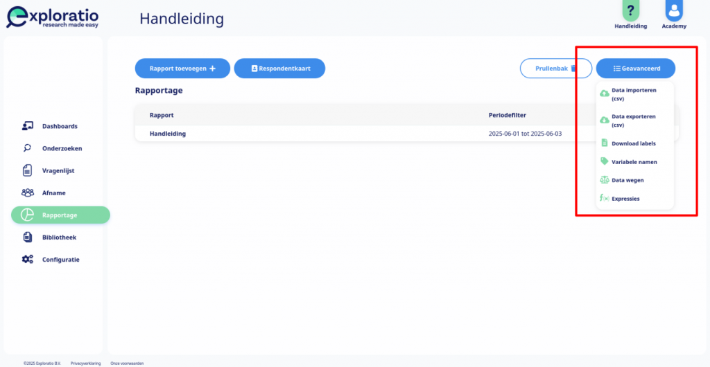
Task: Open Variabele namen menu entry
Action: 635,162
